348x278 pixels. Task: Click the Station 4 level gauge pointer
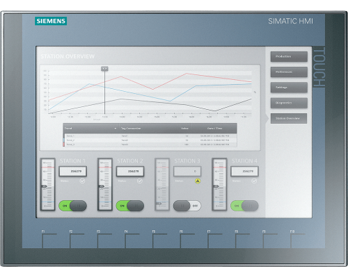216,186
